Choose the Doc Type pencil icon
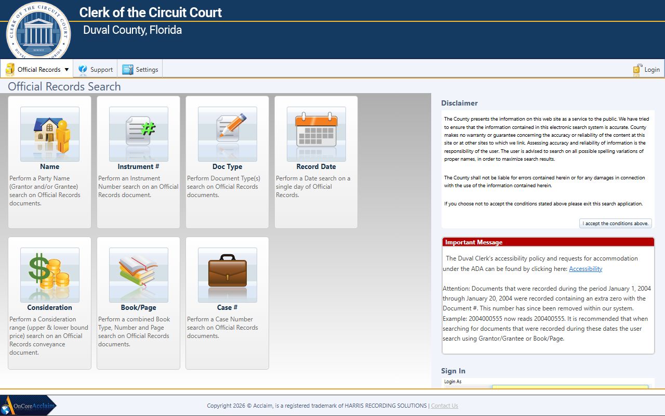 (228, 134)
